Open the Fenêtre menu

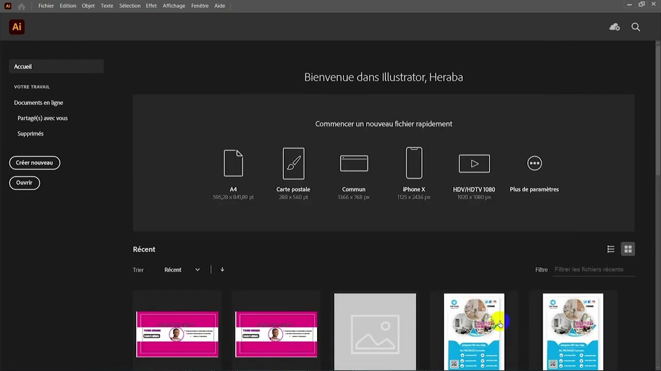pos(200,6)
